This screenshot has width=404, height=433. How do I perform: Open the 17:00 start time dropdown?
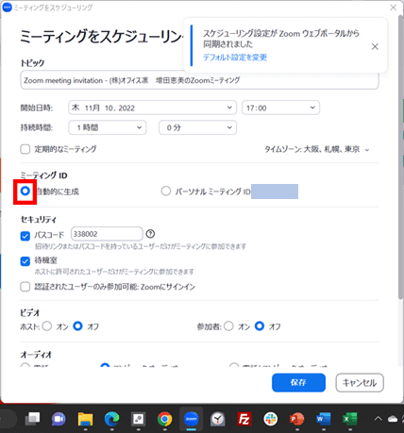point(280,108)
